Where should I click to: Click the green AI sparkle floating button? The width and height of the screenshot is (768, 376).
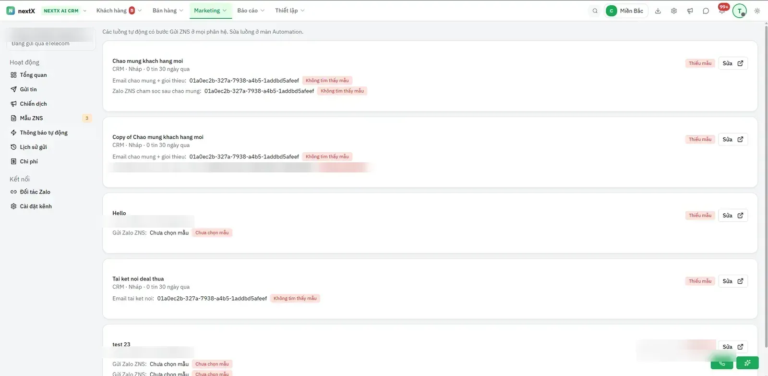747,363
